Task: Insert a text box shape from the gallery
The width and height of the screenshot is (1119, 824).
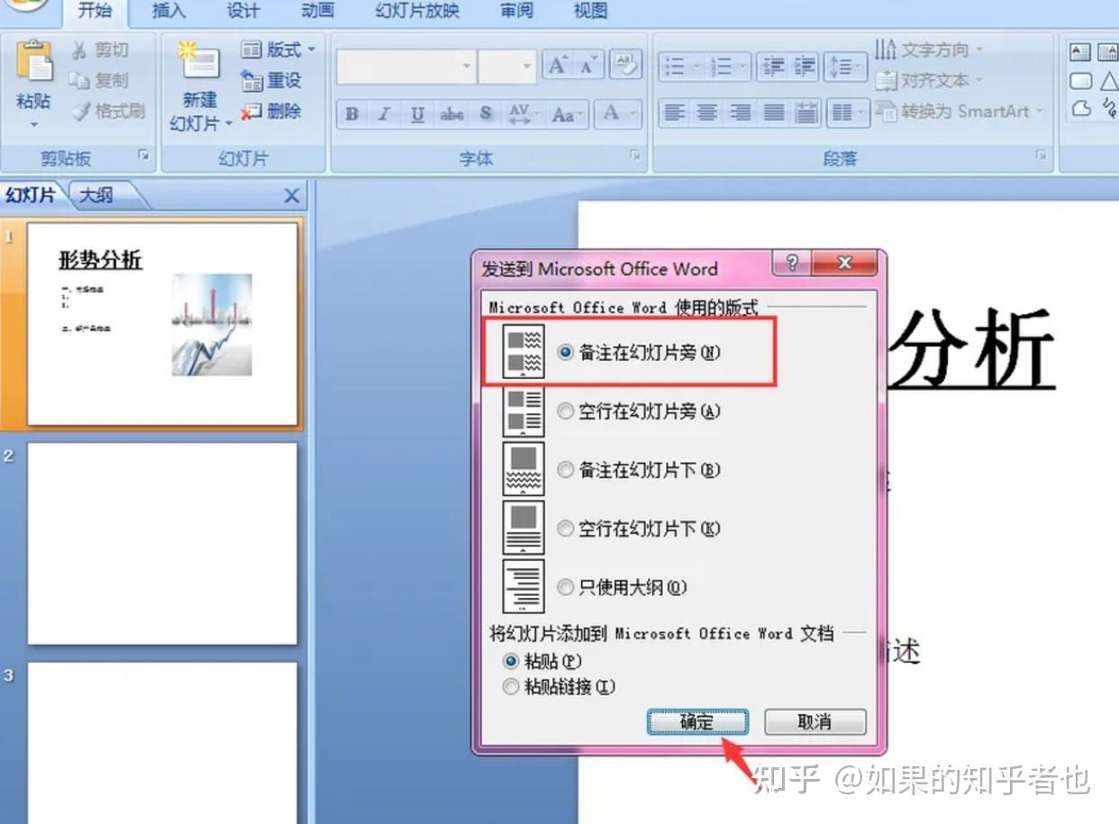Action: [x=1080, y=52]
